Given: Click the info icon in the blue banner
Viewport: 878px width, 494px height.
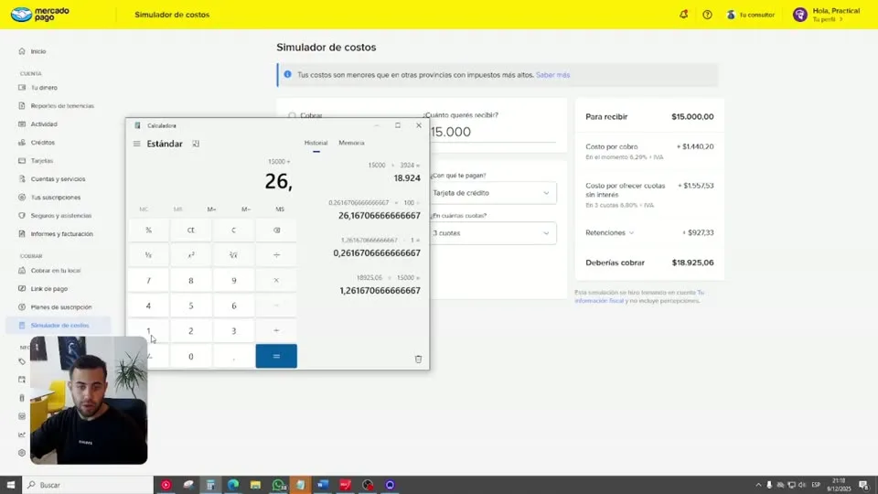Looking at the screenshot, I should (287, 74).
